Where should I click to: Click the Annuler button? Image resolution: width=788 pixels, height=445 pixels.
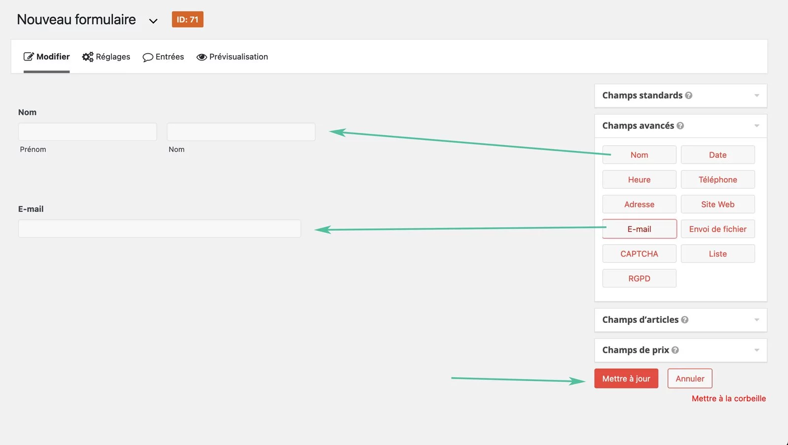click(689, 379)
